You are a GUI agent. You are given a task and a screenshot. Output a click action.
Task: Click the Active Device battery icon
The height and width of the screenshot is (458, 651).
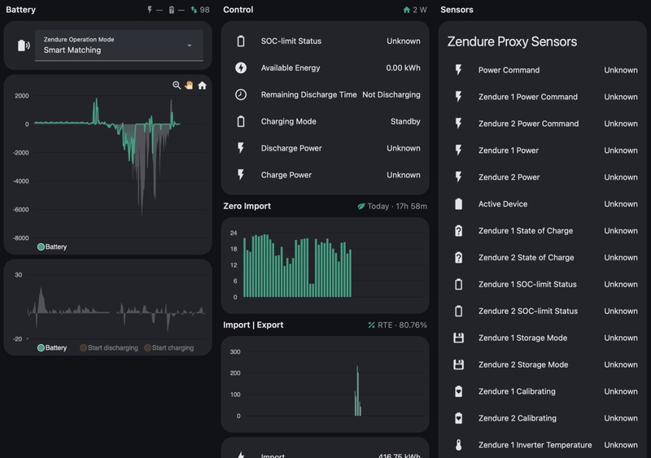click(x=458, y=204)
